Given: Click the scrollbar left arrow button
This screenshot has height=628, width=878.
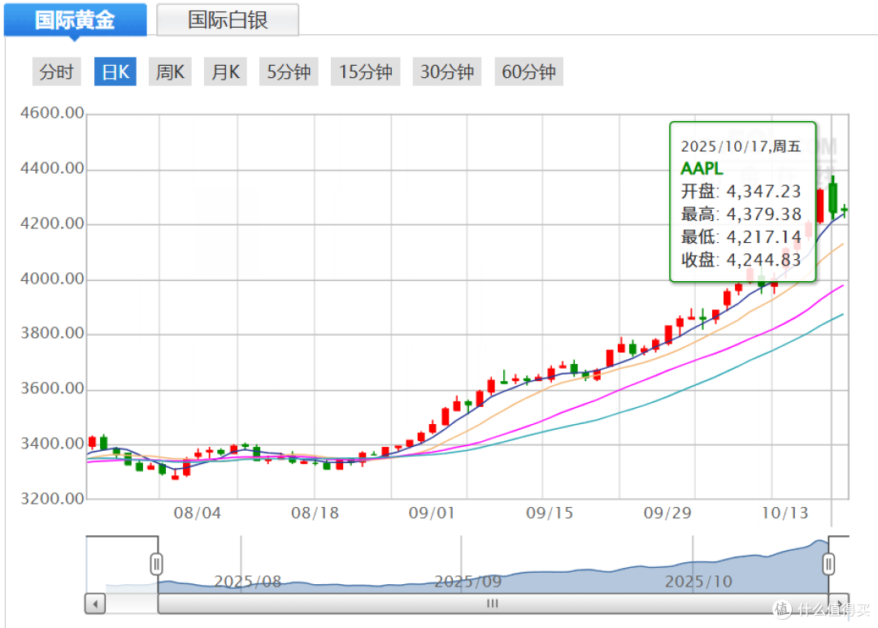Looking at the screenshot, I should 96,604.
